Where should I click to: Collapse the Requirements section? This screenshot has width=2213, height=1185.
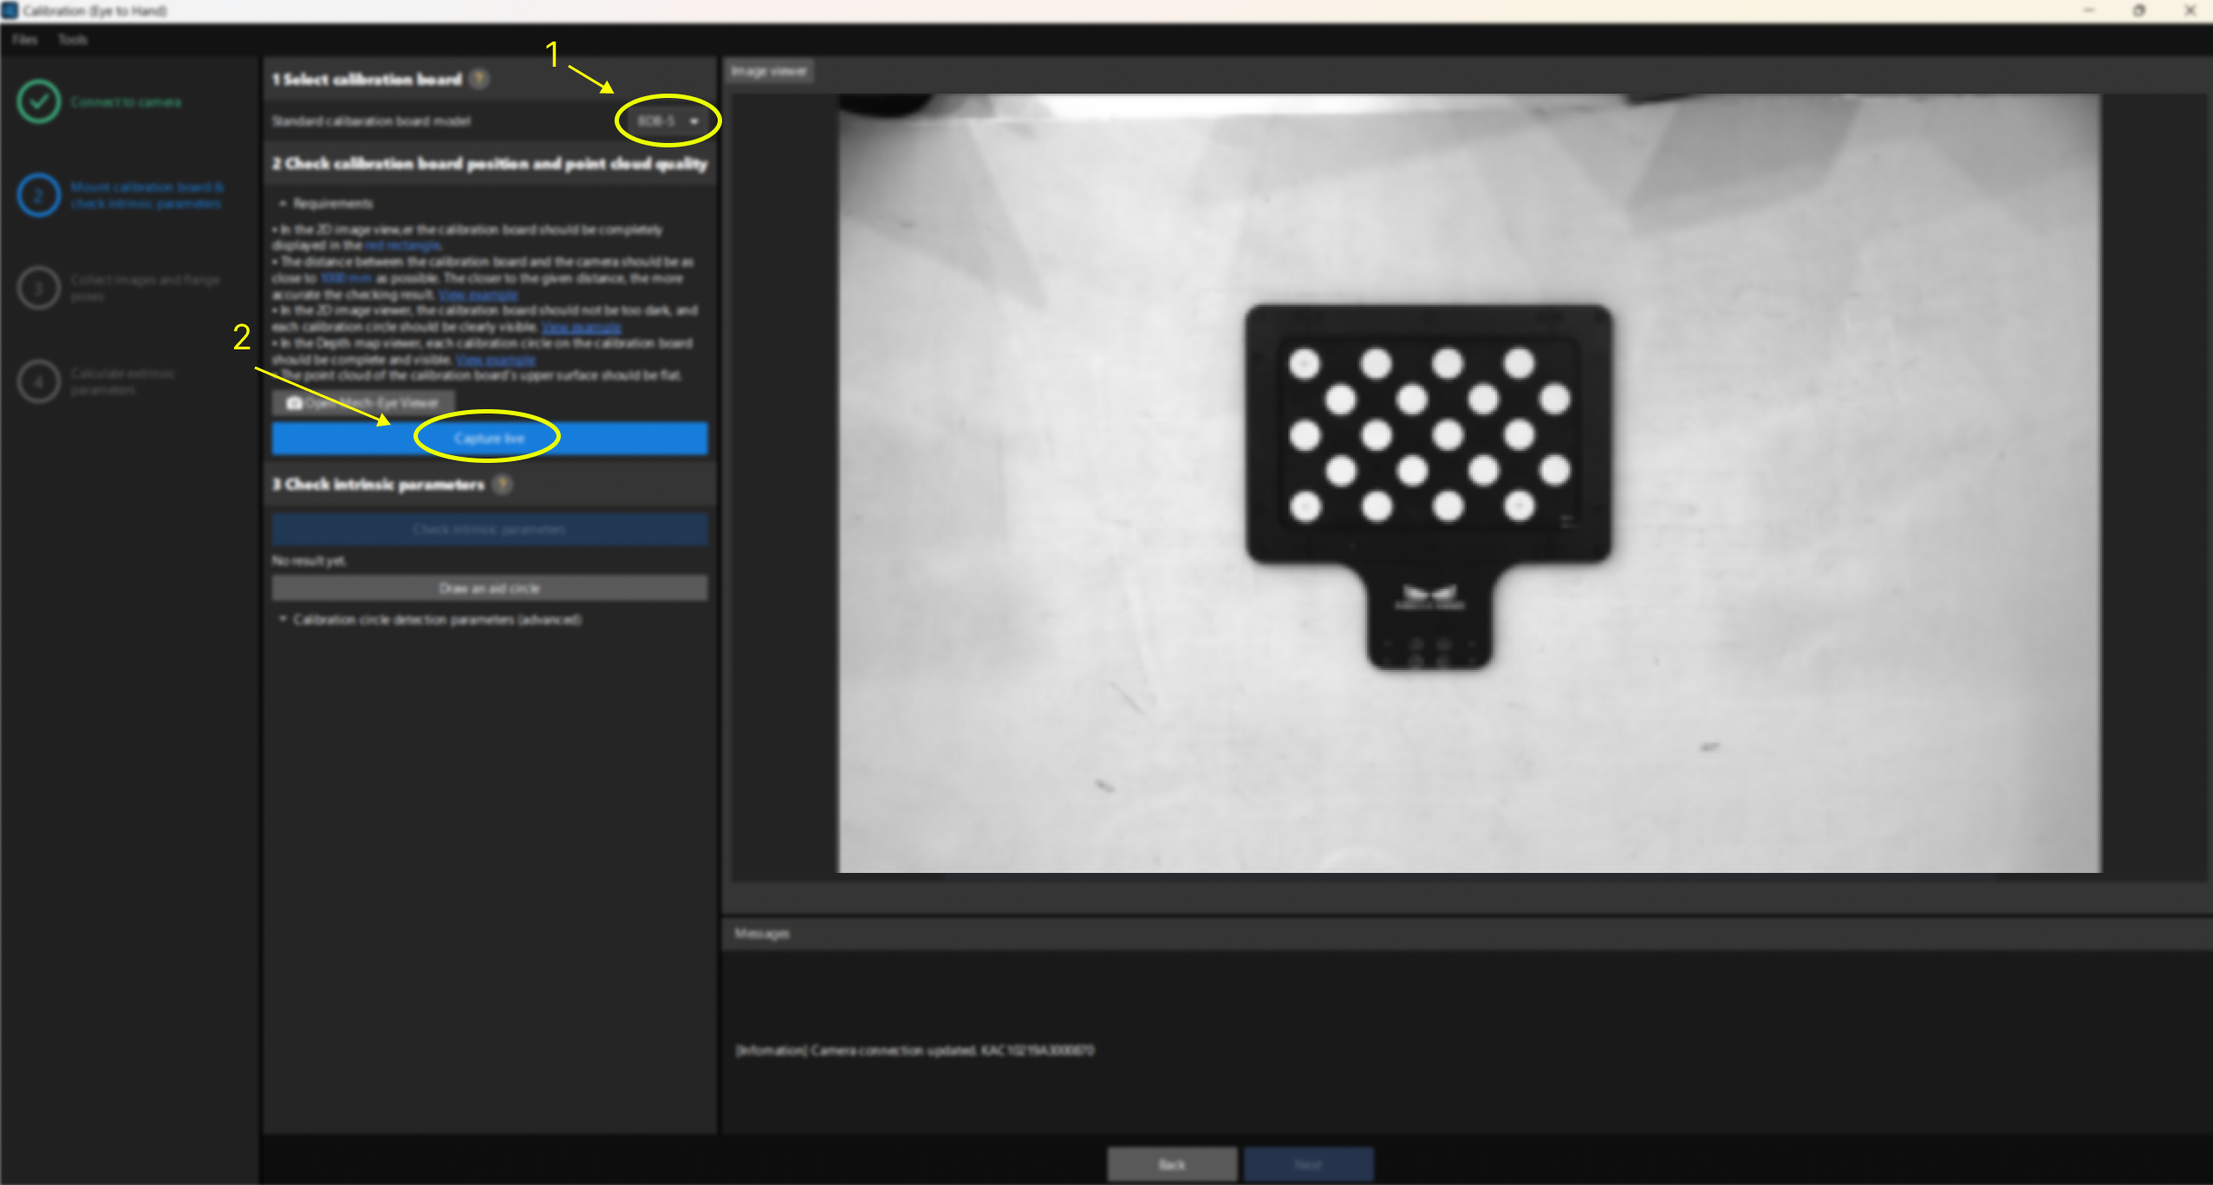pos(283,204)
